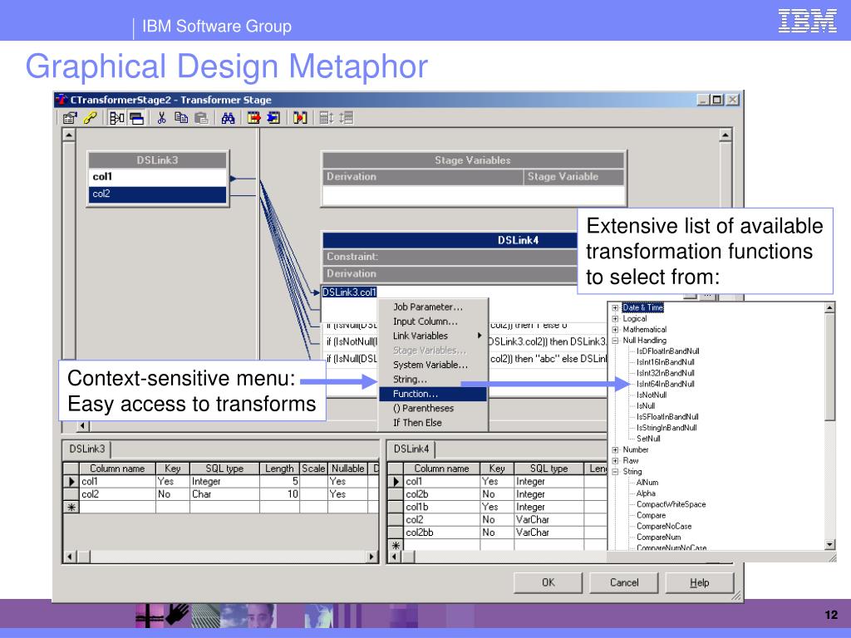The height and width of the screenshot is (638, 851).
Task: Click function tree scrollbar down arrow
Action: (x=830, y=545)
